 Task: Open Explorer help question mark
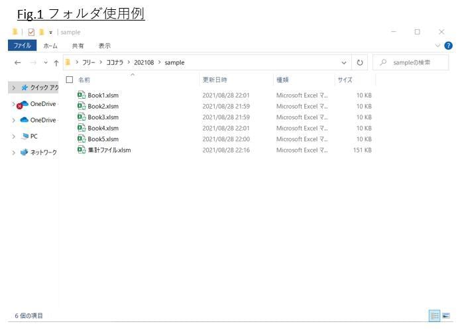[448, 46]
